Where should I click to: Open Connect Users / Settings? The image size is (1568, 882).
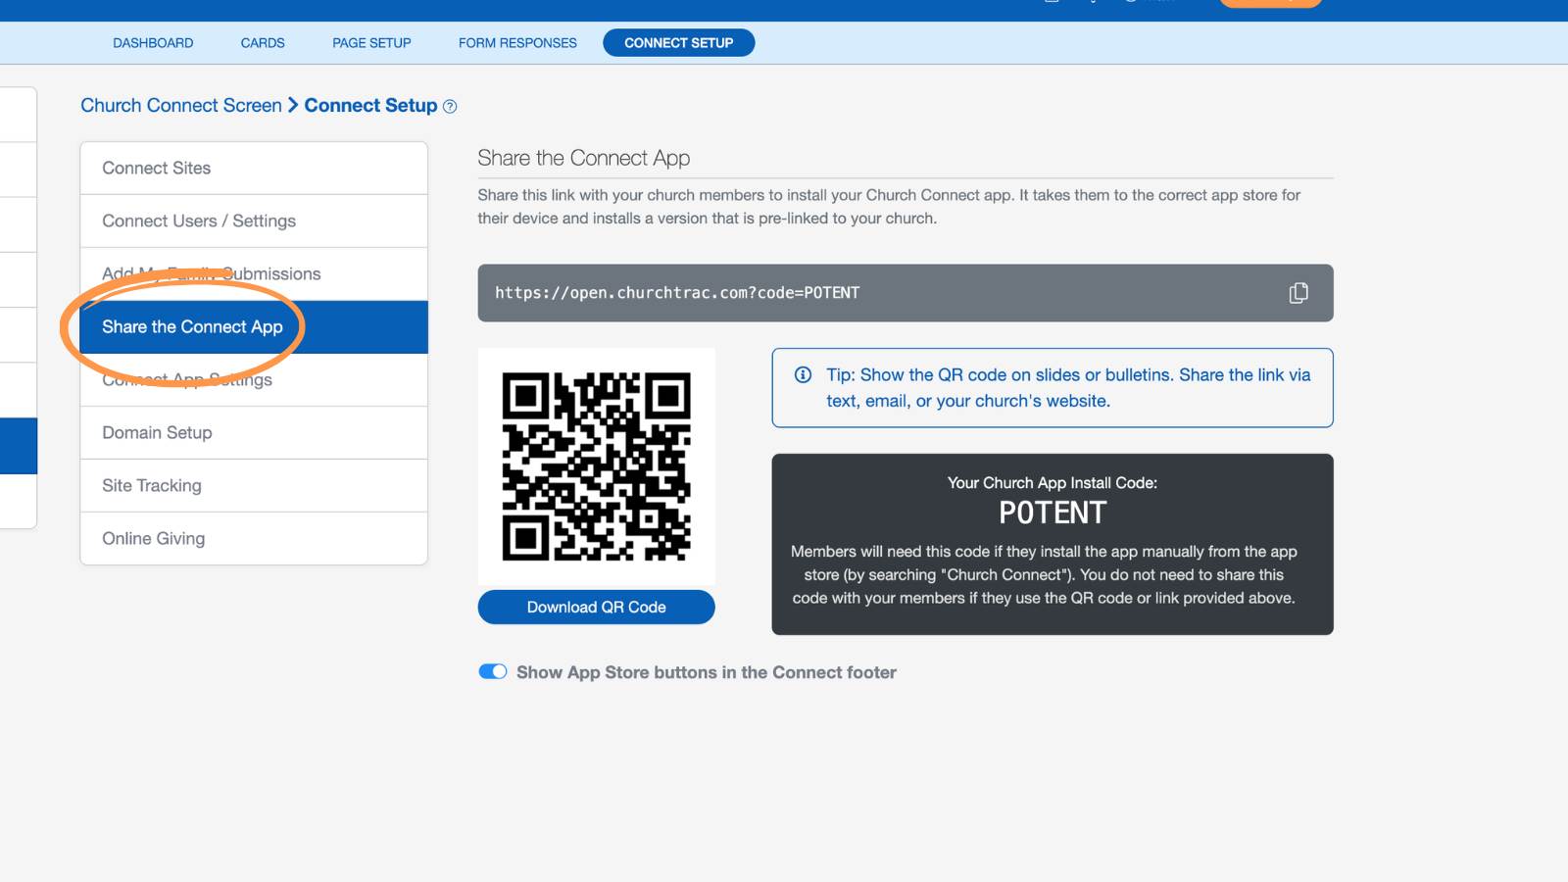coord(254,220)
